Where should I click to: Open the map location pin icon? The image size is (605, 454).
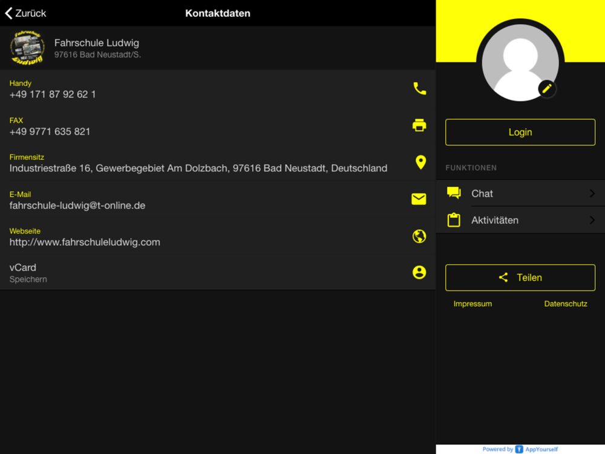click(420, 162)
